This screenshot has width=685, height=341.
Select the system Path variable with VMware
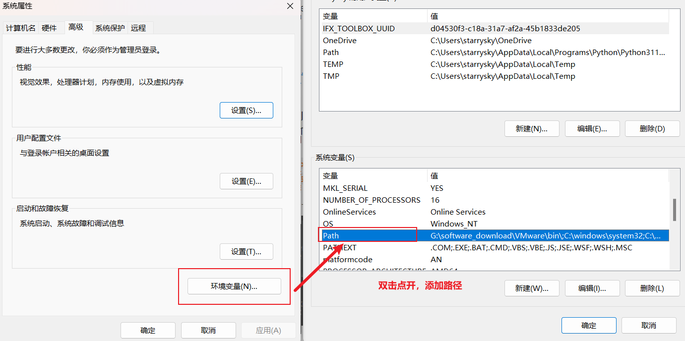click(494, 236)
